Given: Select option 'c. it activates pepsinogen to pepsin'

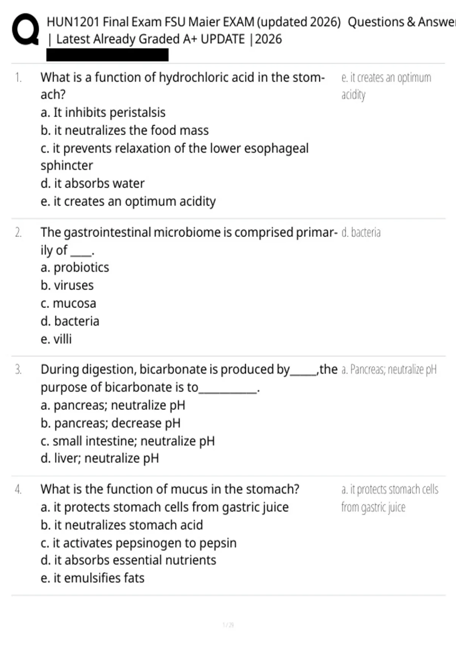Looking at the screenshot, I should 138,543.
